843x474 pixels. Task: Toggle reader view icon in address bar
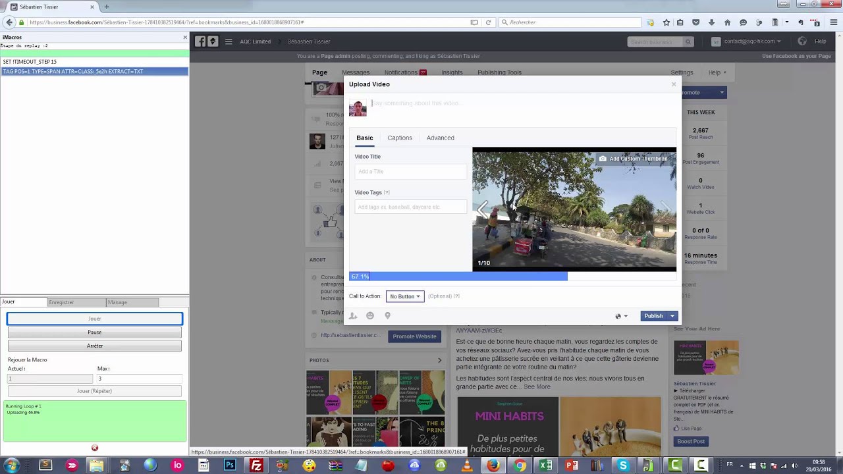pyautogui.click(x=474, y=22)
